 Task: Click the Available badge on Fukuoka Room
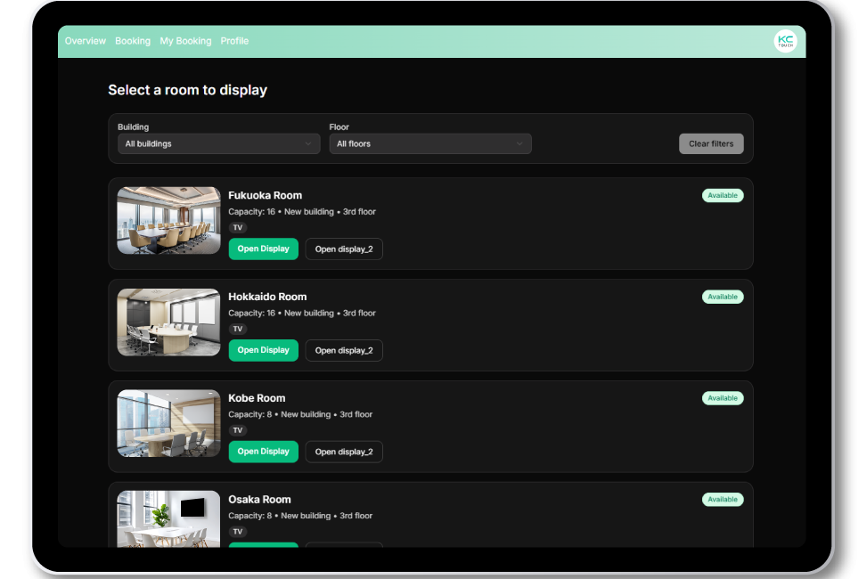click(x=722, y=196)
